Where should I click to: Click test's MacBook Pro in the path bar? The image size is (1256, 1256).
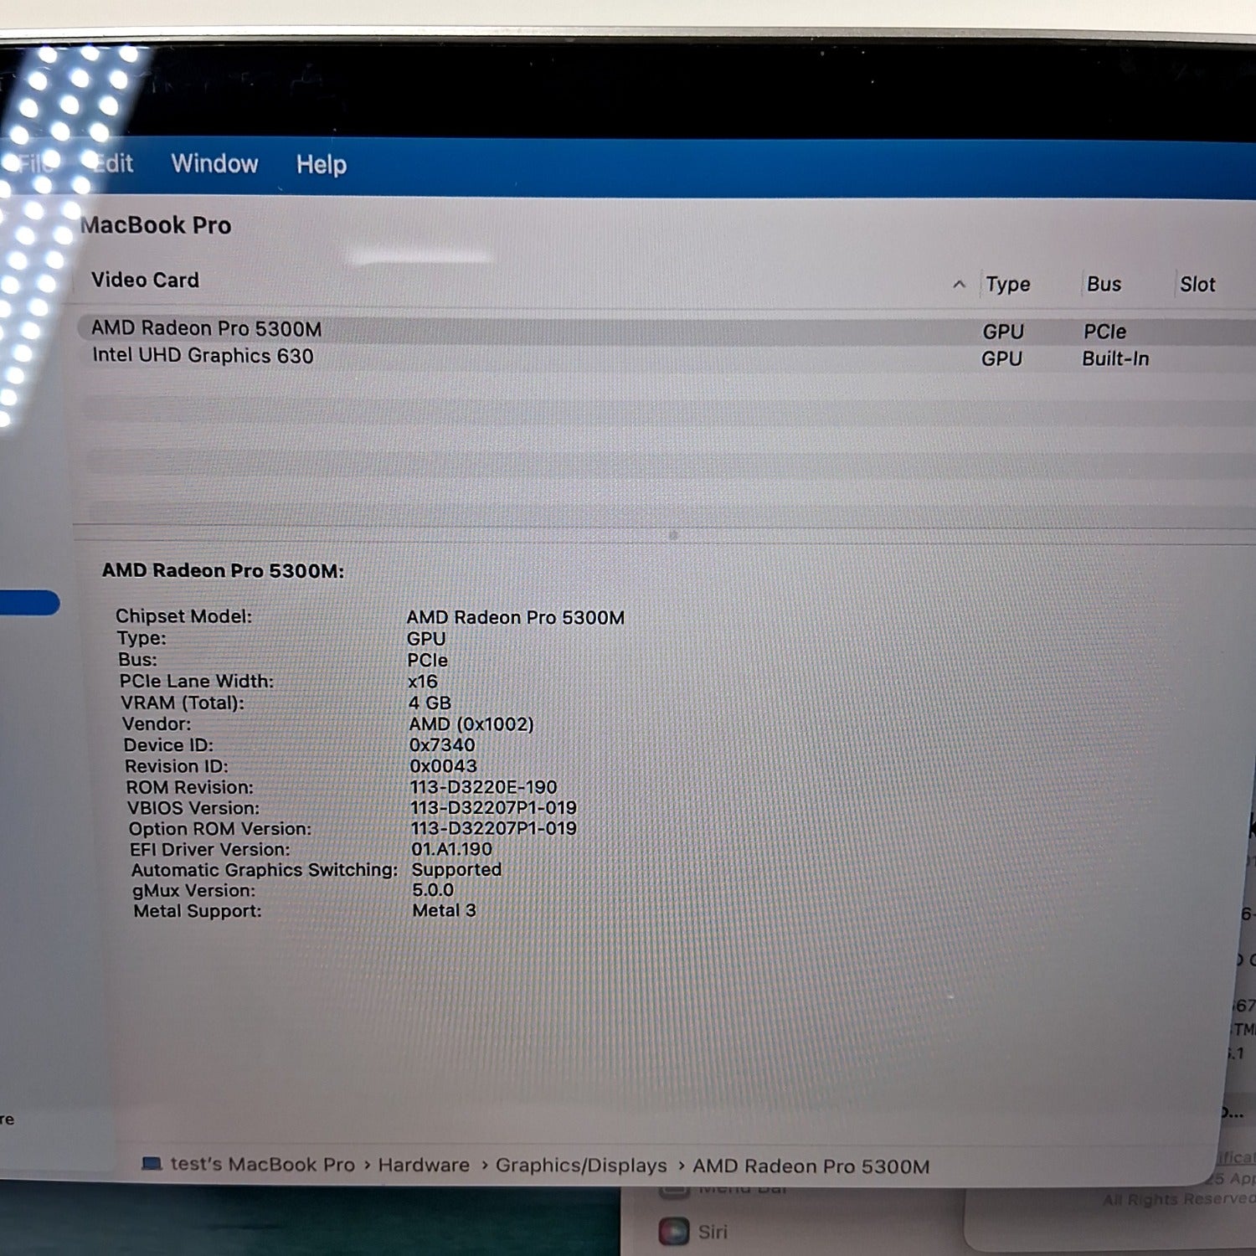262,1165
